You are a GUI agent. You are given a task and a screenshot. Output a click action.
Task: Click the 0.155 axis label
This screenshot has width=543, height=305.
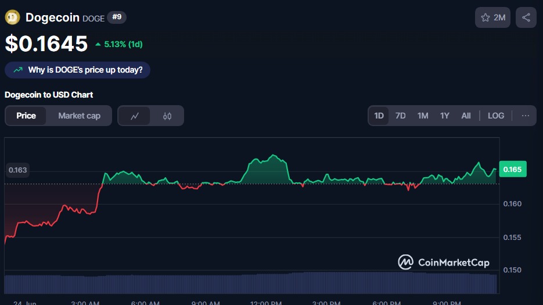[512, 238]
